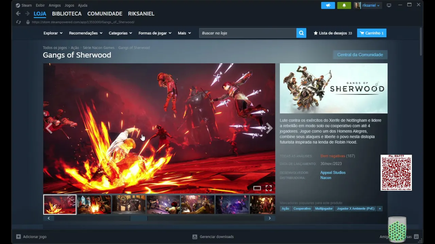Click the plus icon next to Adicionar jogo
The height and width of the screenshot is (244, 435).
pos(18,237)
